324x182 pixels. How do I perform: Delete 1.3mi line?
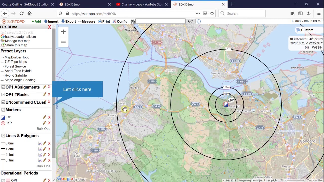coord(49,149)
